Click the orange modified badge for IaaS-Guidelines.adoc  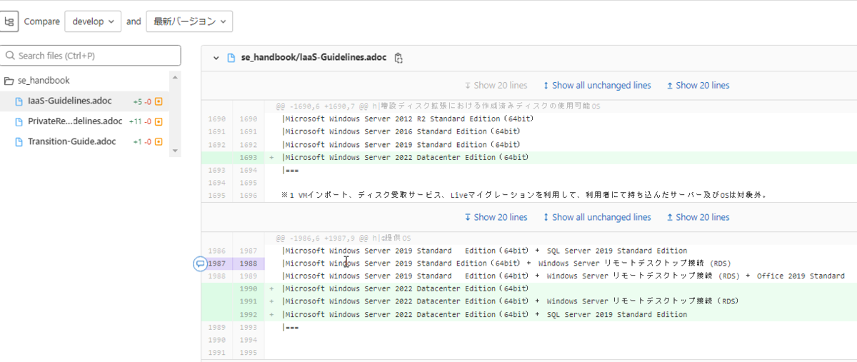(159, 101)
